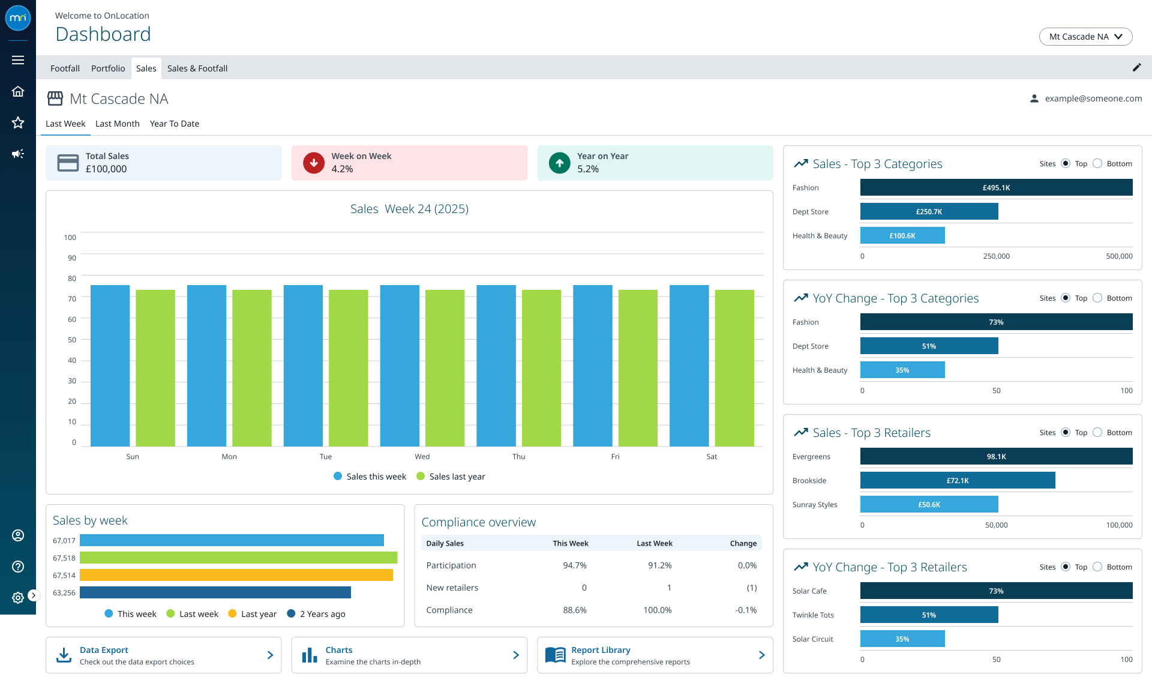Select the Last Week period tab
This screenshot has width=1152, height=683.
click(x=65, y=124)
